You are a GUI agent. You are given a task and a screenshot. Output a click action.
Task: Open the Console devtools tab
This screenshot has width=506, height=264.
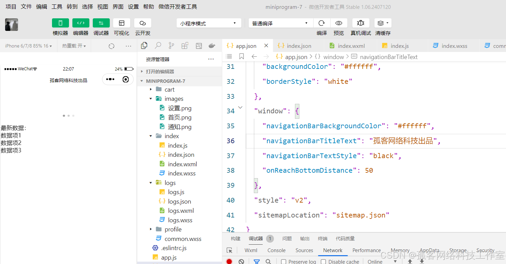tap(276, 250)
